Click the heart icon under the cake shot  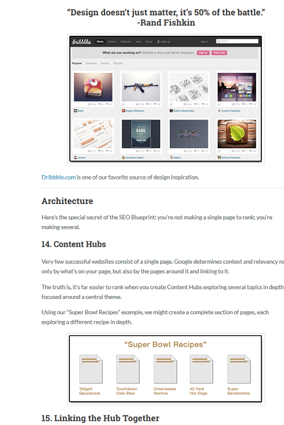(x=107, y=104)
